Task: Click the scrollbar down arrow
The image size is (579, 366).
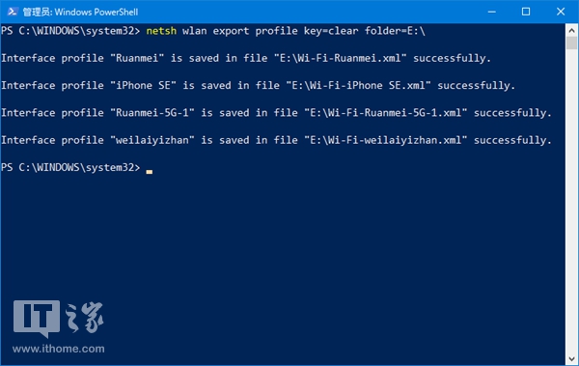Action: pos(571,358)
